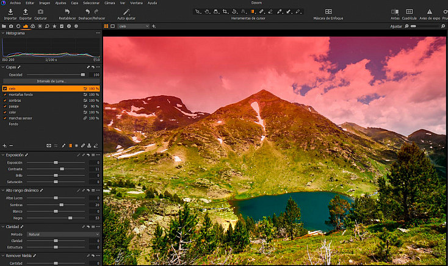Screen dimensions: 448x266
Task: Click the Negro slider handle
Action: click(70, 218)
